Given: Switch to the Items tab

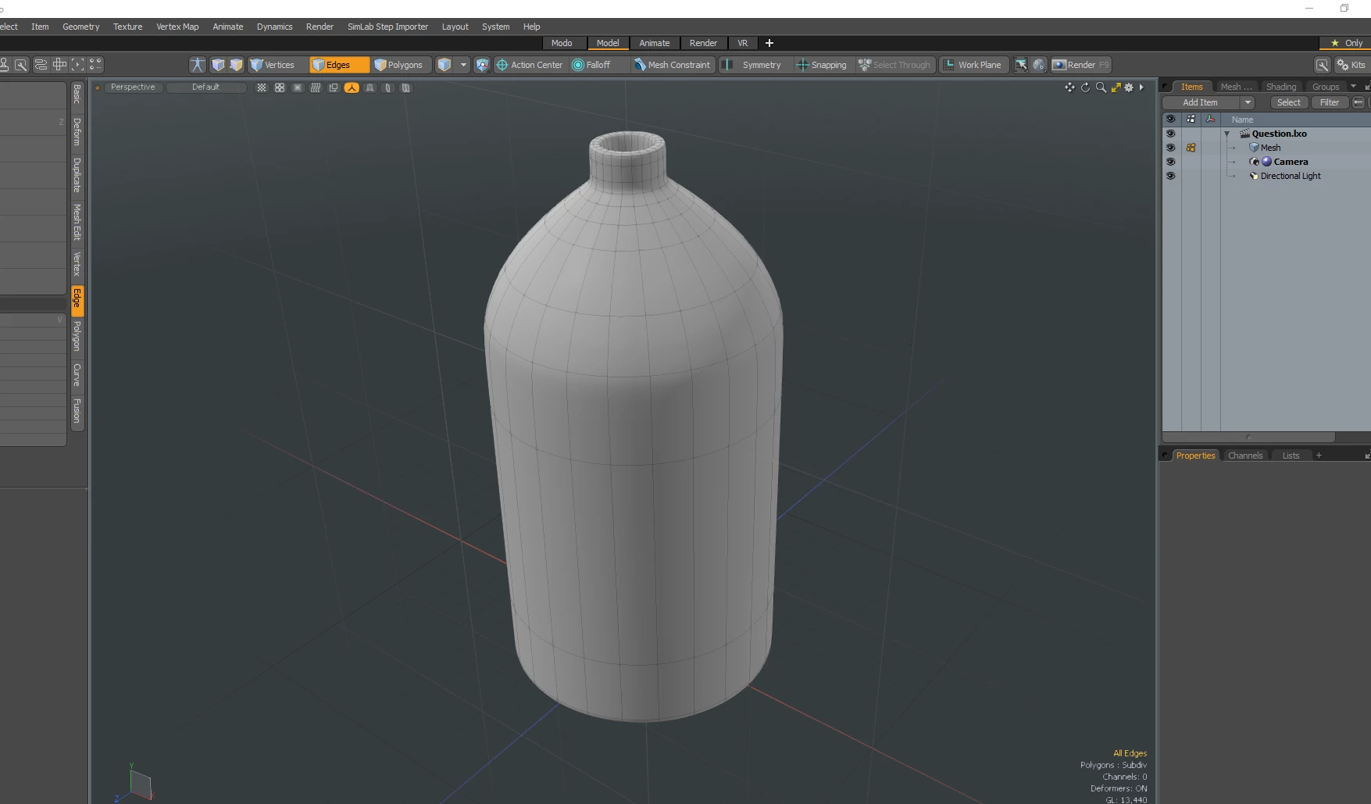Looking at the screenshot, I should click(x=1191, y=87).
